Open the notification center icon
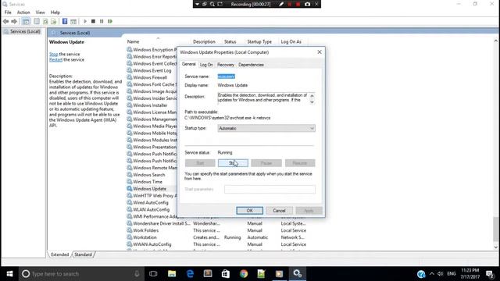The image size is (500, 281). 490,274
